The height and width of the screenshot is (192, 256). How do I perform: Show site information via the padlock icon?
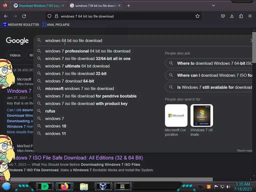[x=56, y=16]
